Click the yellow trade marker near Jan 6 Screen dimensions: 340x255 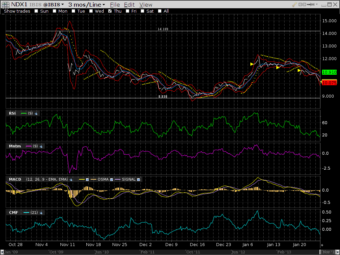(x=252, y=64)
